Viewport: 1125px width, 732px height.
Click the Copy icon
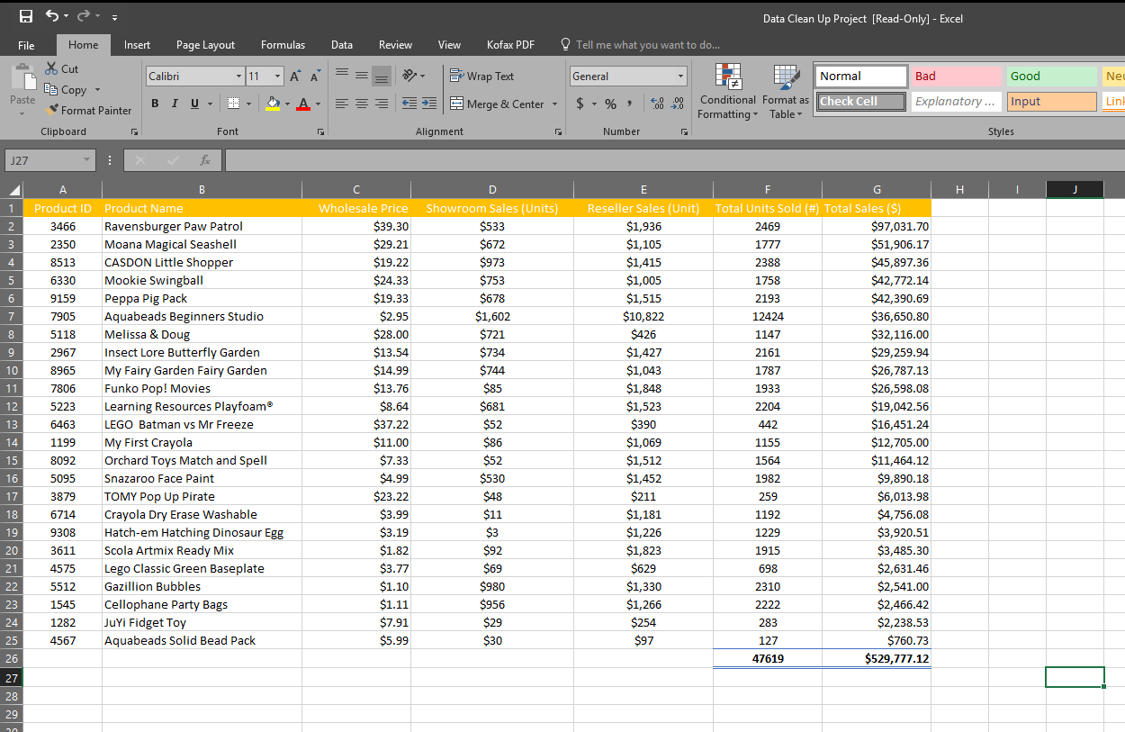(51, 89)
